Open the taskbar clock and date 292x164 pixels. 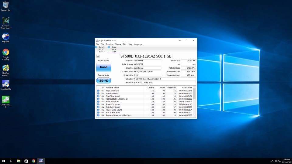tap(286, 161)
